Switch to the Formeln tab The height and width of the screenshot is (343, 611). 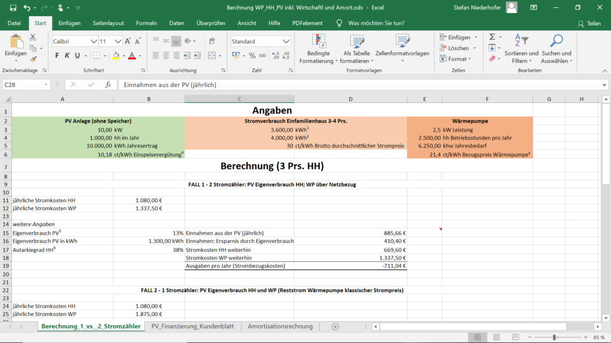147,23
